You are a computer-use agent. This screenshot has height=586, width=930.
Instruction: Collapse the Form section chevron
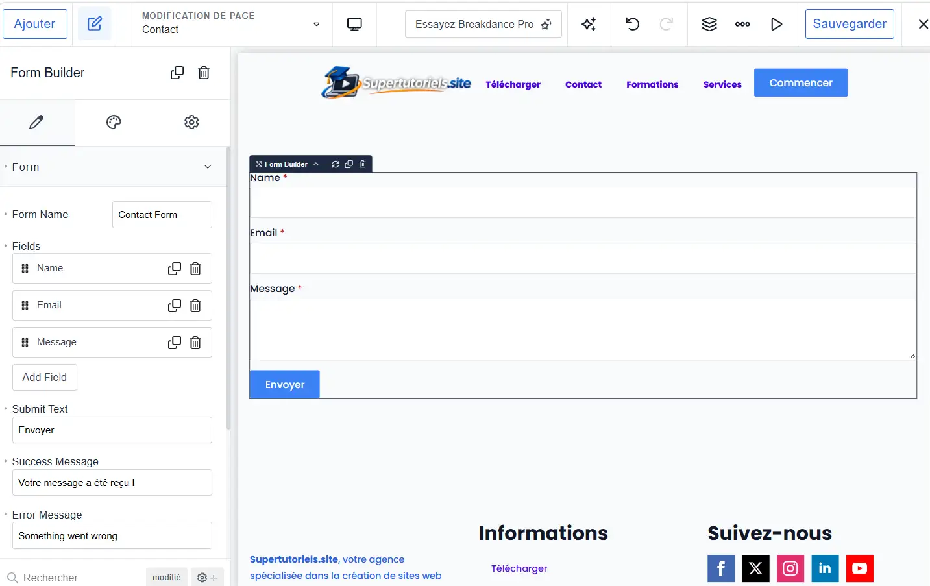click(208, 167)
